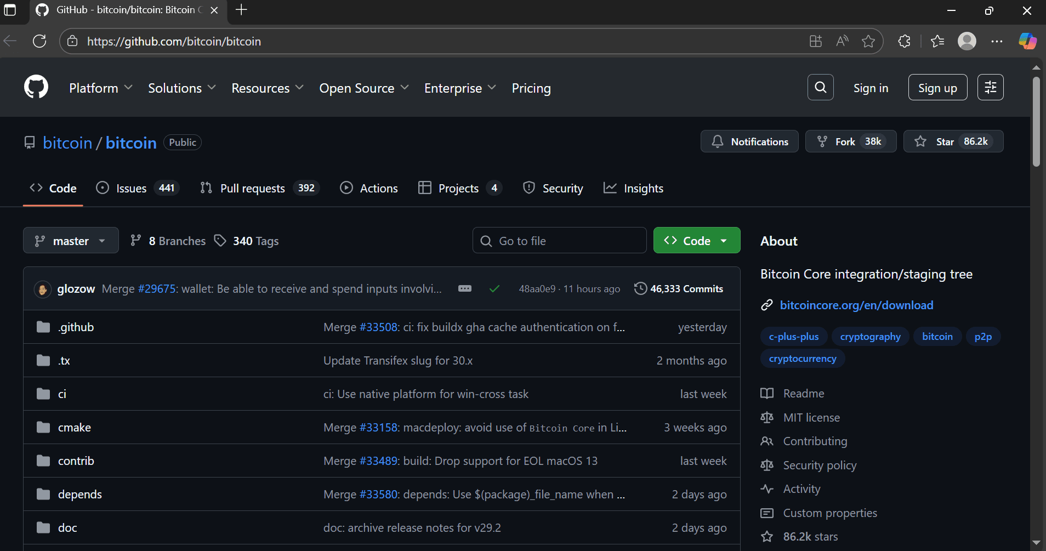Viewport: 1046px width, 551px height.
Task: Switch to the Code tab
Action: click(53, 188)
